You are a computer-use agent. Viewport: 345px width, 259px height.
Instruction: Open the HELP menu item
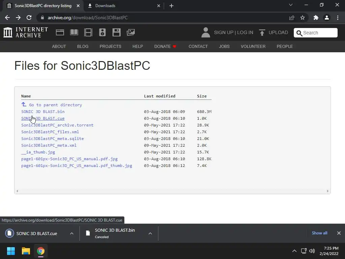[x=138, y=47]
